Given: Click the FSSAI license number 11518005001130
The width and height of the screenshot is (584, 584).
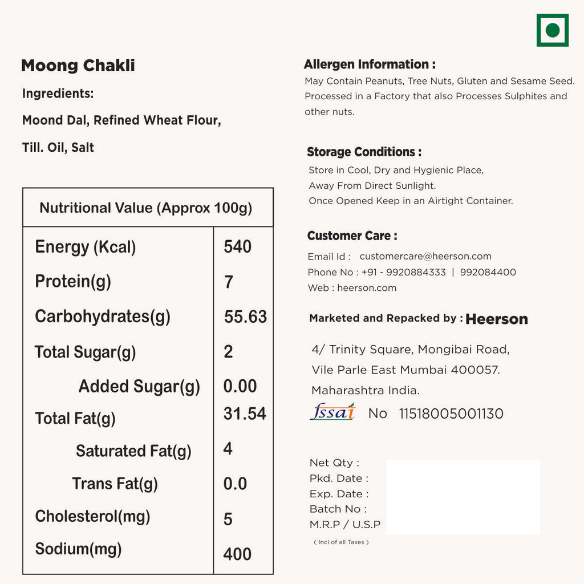Looking at the screenshot, I should [451, 414].
